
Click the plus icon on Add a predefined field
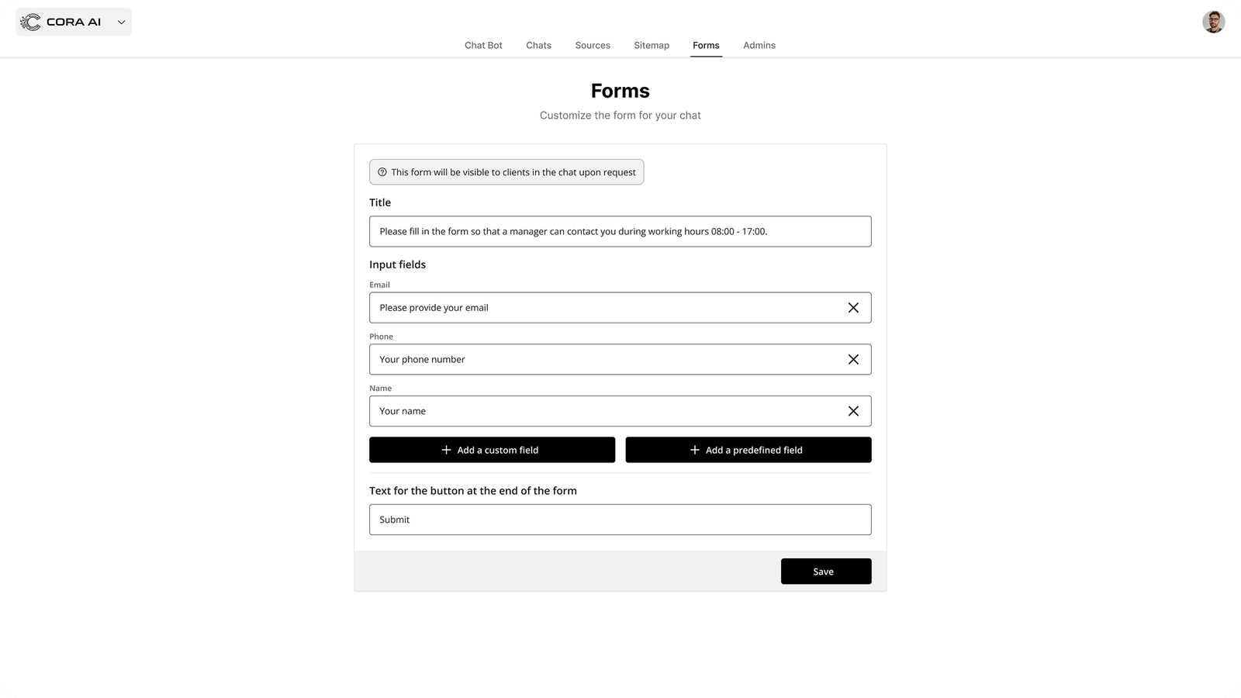(x=695, y=449)
